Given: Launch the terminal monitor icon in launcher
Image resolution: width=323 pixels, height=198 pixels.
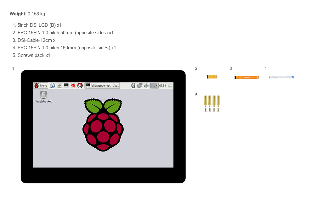Looking at the screenshot, I should click(66, 85).
